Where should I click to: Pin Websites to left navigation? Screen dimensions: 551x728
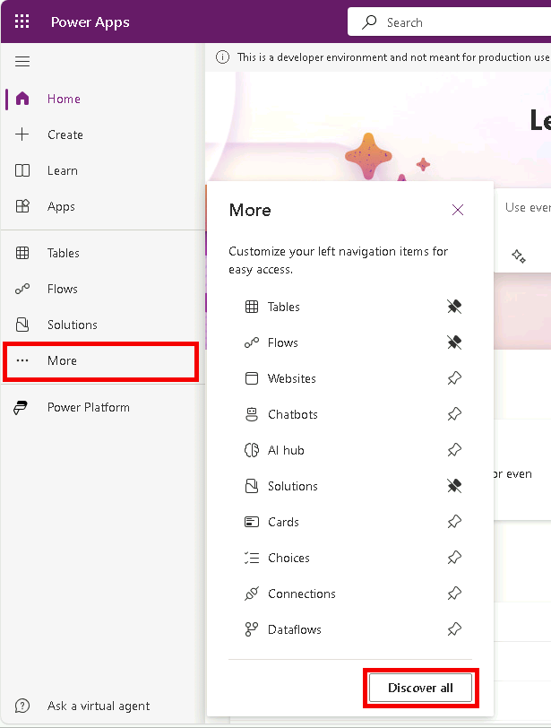(x=454, y=378)
